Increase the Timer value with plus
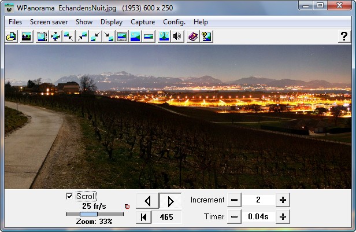The width and height of the screenshot is (356, 232). 283,217
